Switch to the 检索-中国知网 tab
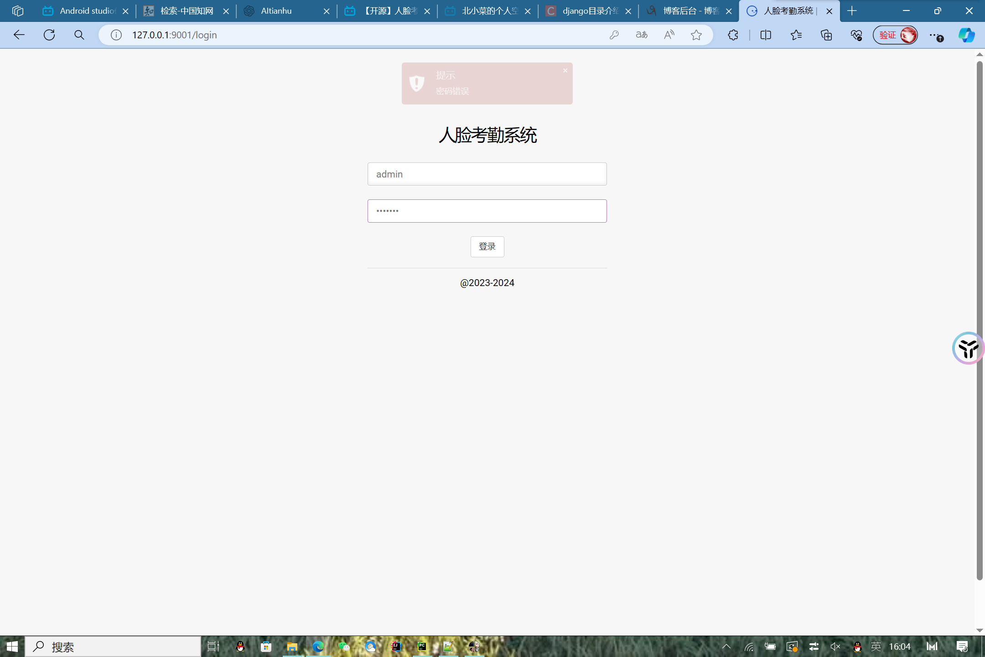985x657 pixels. [x=186, y=11]
